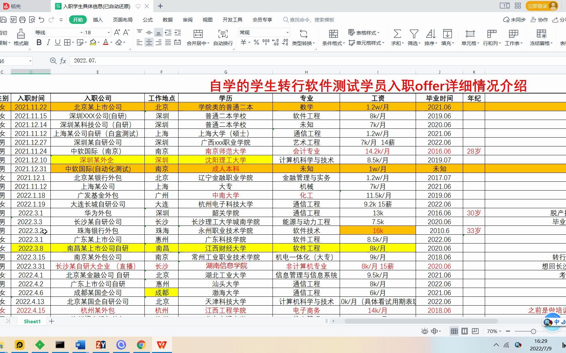The image size is (566, 353).
Task: Click the redo arrow icon
Action: click(x=51, y=20)
